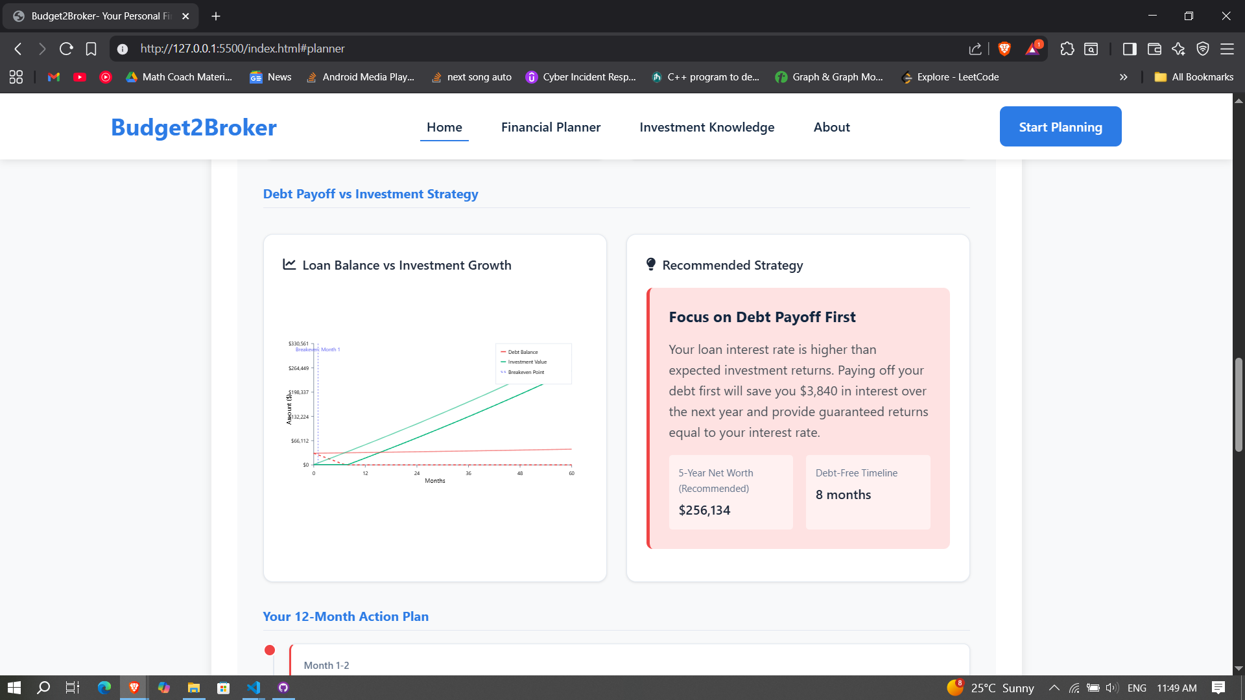Open the Brave Rewards triangle icon
This screenshot has width=1245, height=700.
[x=1032, y=49]
